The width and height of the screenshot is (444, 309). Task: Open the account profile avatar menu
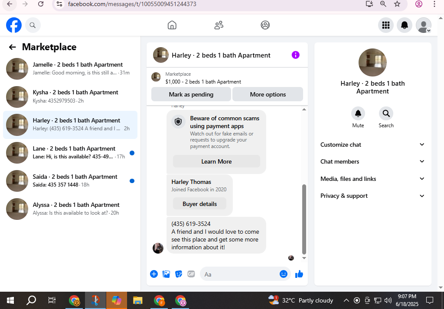point(423,25)
